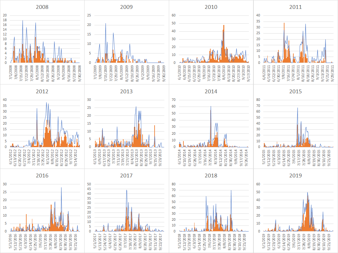Select the 2010 chart title

[x=211, y=7]
